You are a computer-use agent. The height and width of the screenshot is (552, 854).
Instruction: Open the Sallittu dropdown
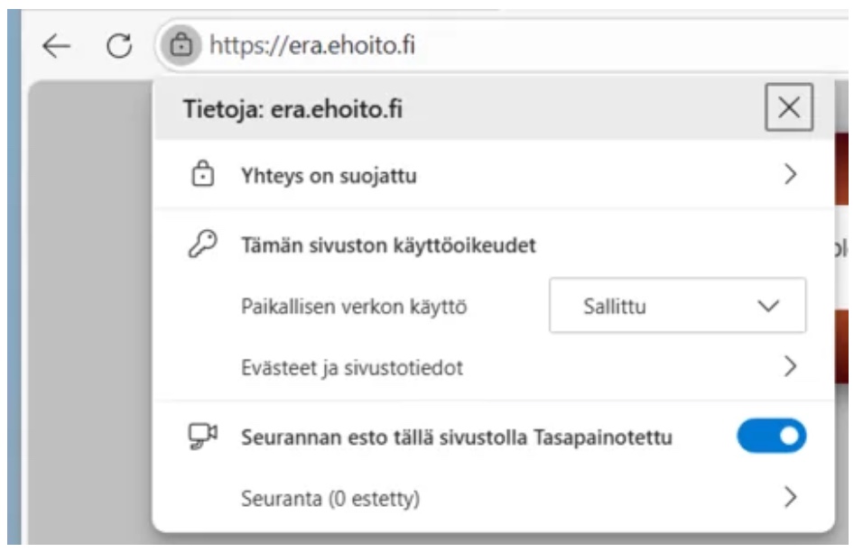coord(677,306)
